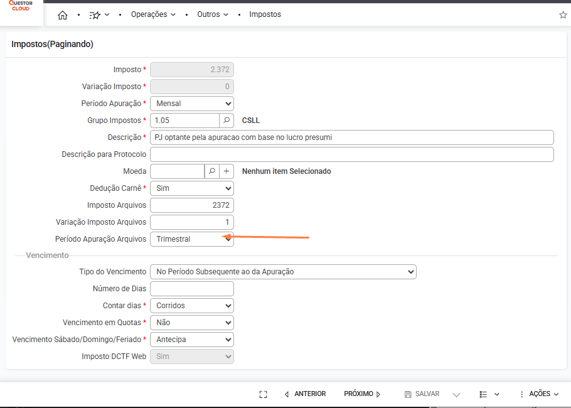The width and height of the screenshot is (571, 408).
Task: Open the Outros menu
Action: 213,14
